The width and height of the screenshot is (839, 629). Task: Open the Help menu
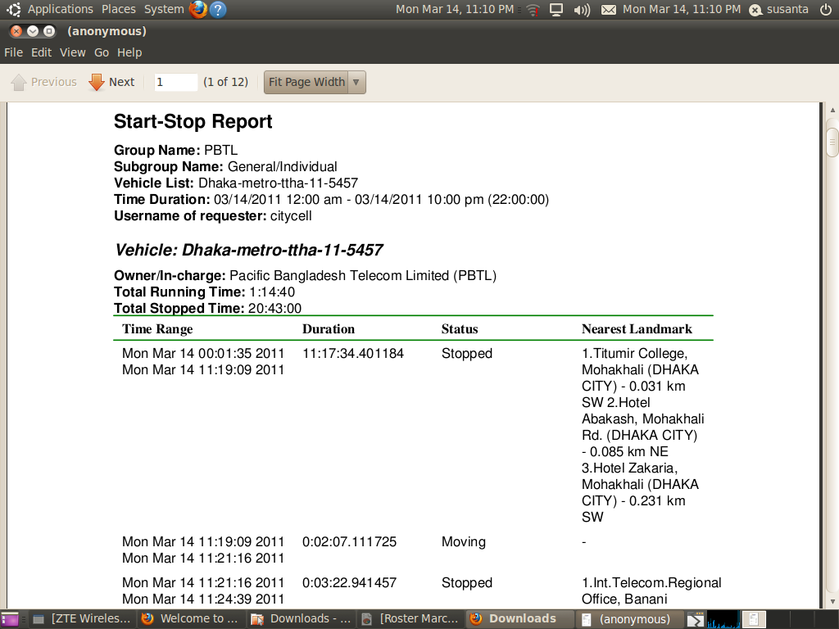tap(129, 52)
